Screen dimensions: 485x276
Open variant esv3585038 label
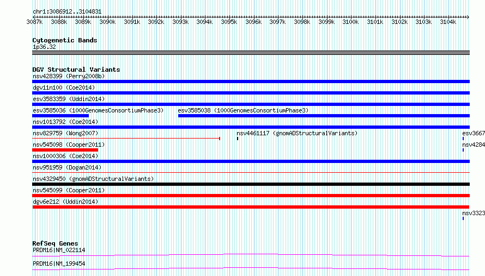pyautogui.click(x=243, y=110)
